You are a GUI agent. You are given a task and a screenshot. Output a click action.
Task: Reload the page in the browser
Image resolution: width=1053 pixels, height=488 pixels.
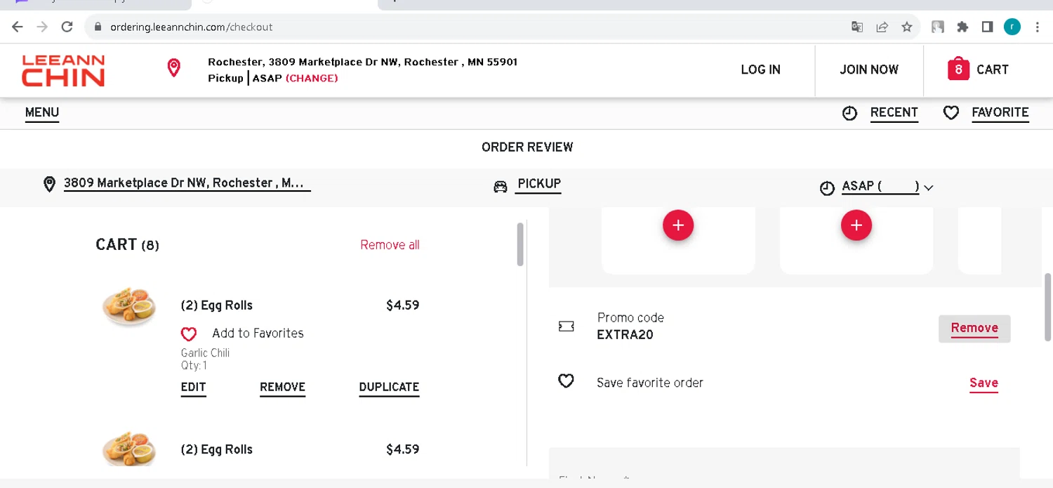(x=67, y=27)
